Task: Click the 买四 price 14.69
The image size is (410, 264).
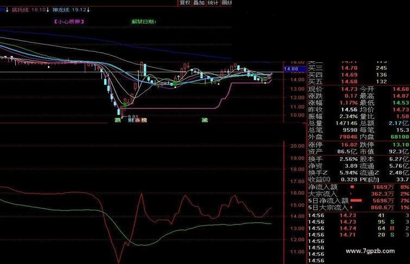Action: pyautogui.click(x=349, y=75)
